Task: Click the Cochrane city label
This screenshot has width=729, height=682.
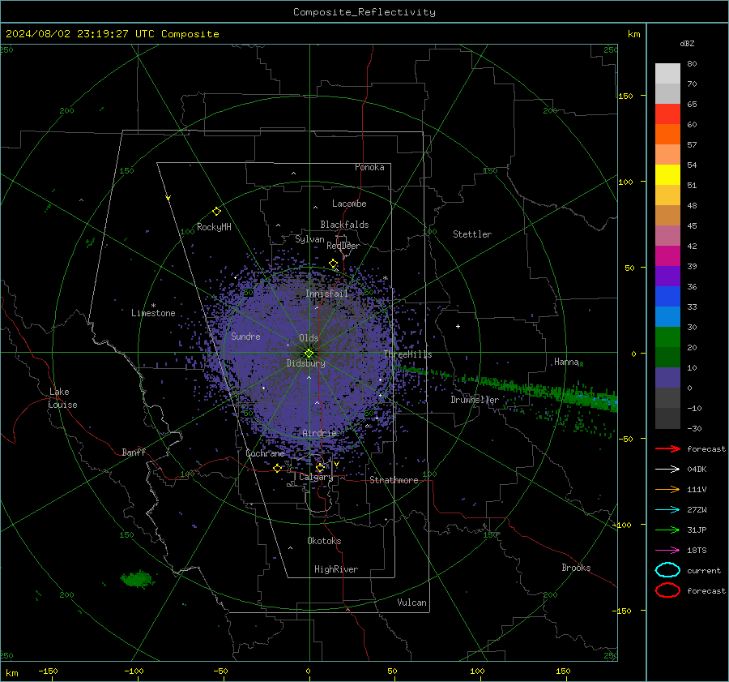Action: coord(265,453)
